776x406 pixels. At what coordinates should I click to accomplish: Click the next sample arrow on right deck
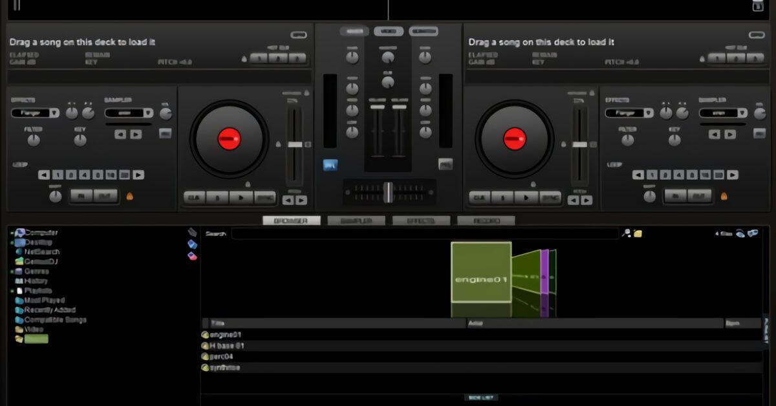coord(729,134)
